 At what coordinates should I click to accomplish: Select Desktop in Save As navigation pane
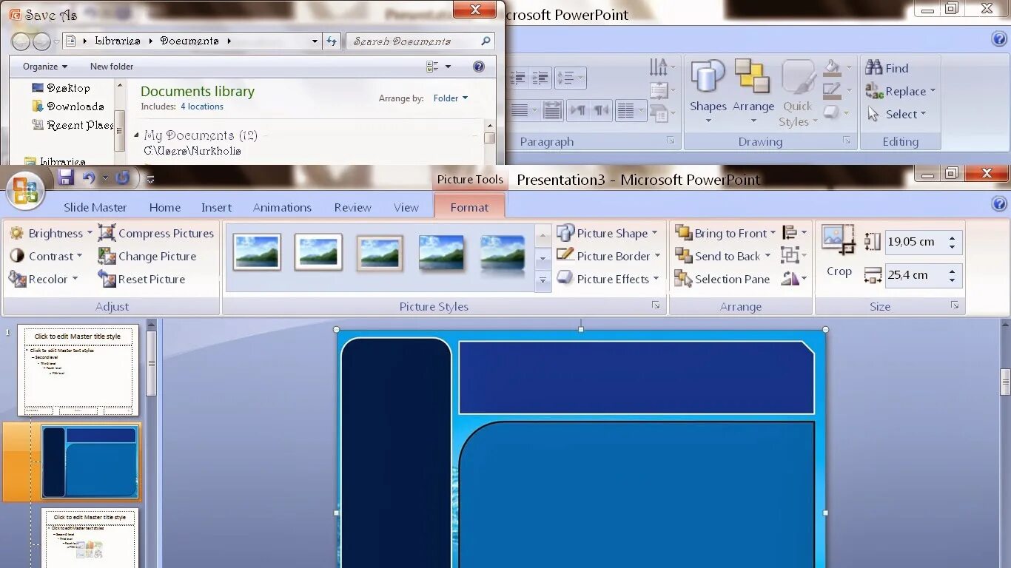(61, 88)
